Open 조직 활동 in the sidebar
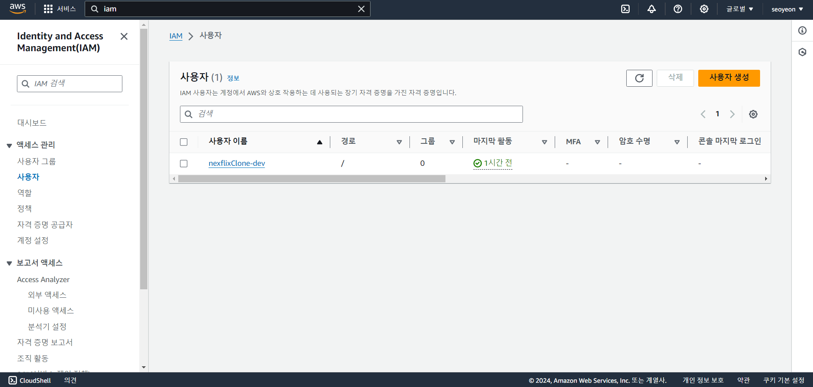Viewport: 813px width, 387px height. pyautogui.click(x=33, y=358)
